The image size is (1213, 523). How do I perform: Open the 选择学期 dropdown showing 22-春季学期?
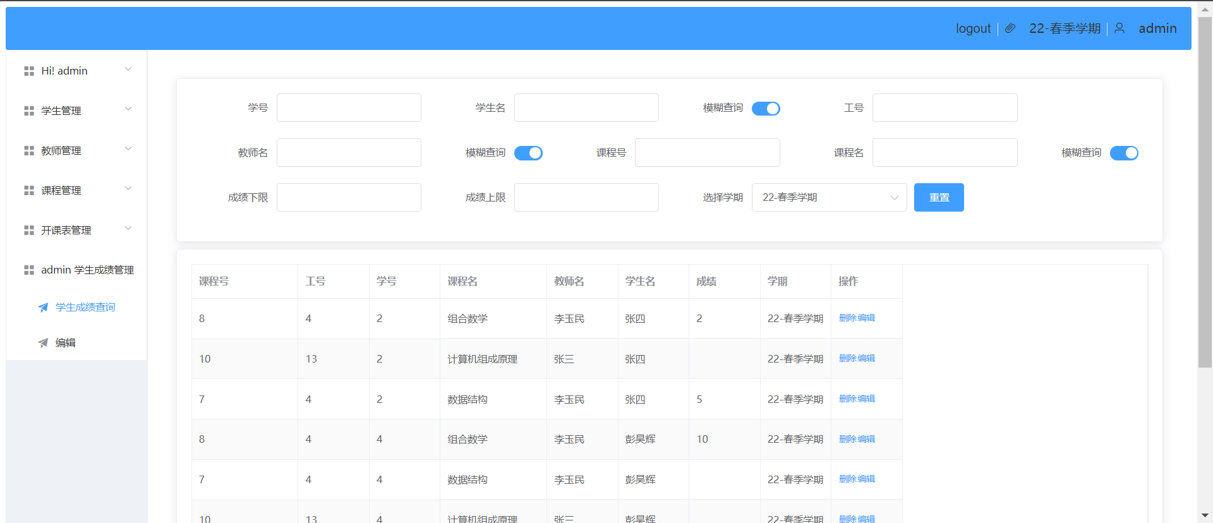click(x=829, y=198)
